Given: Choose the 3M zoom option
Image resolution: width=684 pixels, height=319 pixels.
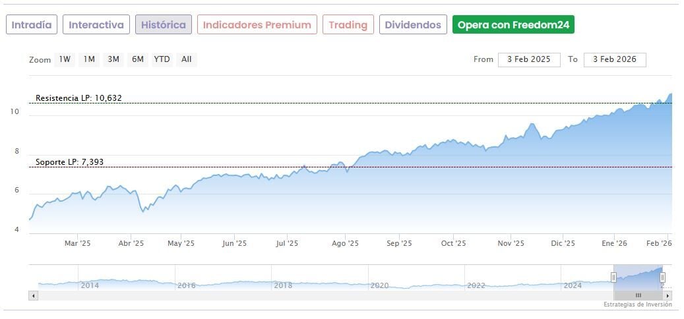Looking at the screenshot, I should [113, 59].
